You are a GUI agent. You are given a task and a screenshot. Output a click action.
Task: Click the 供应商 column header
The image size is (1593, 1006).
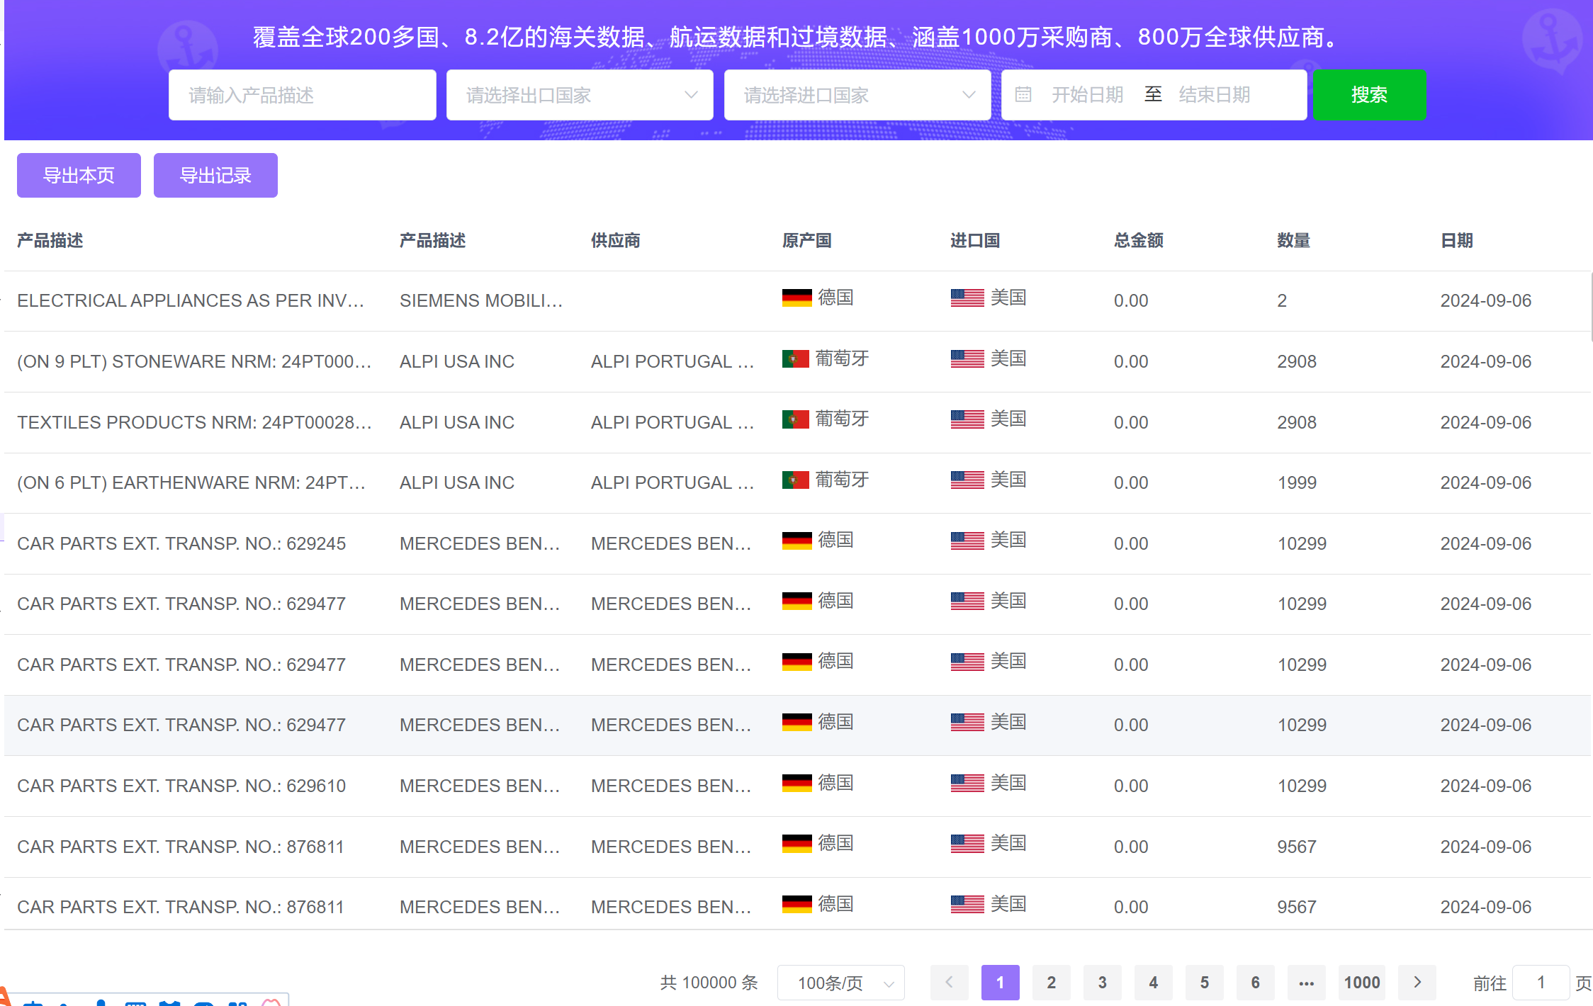616,241
